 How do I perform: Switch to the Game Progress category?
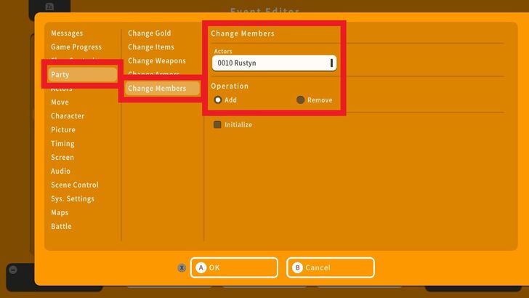coord(76,47)
